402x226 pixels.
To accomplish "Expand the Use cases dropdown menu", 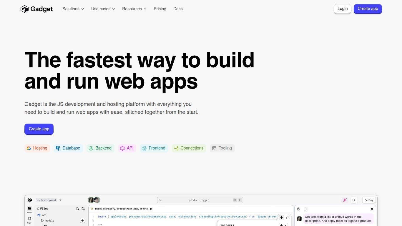I will tap(103, 9).
